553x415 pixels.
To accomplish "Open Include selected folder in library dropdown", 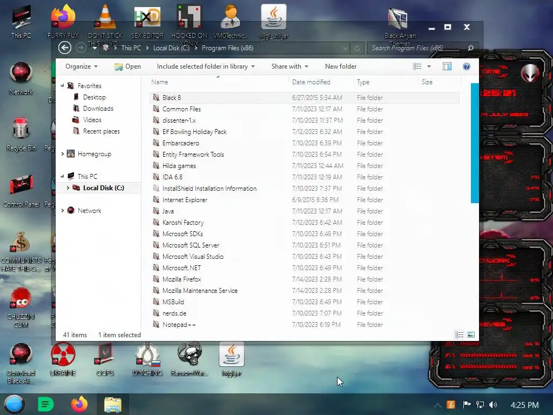I will pos(206,66).
